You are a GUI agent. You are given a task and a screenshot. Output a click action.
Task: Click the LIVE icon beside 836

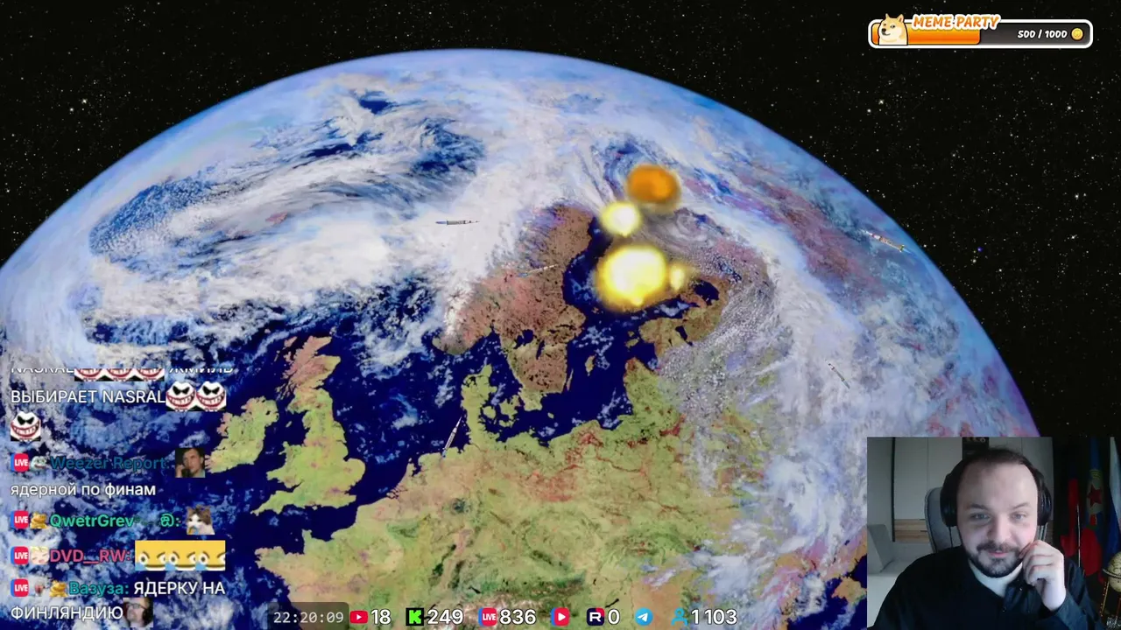pos(489,617)
